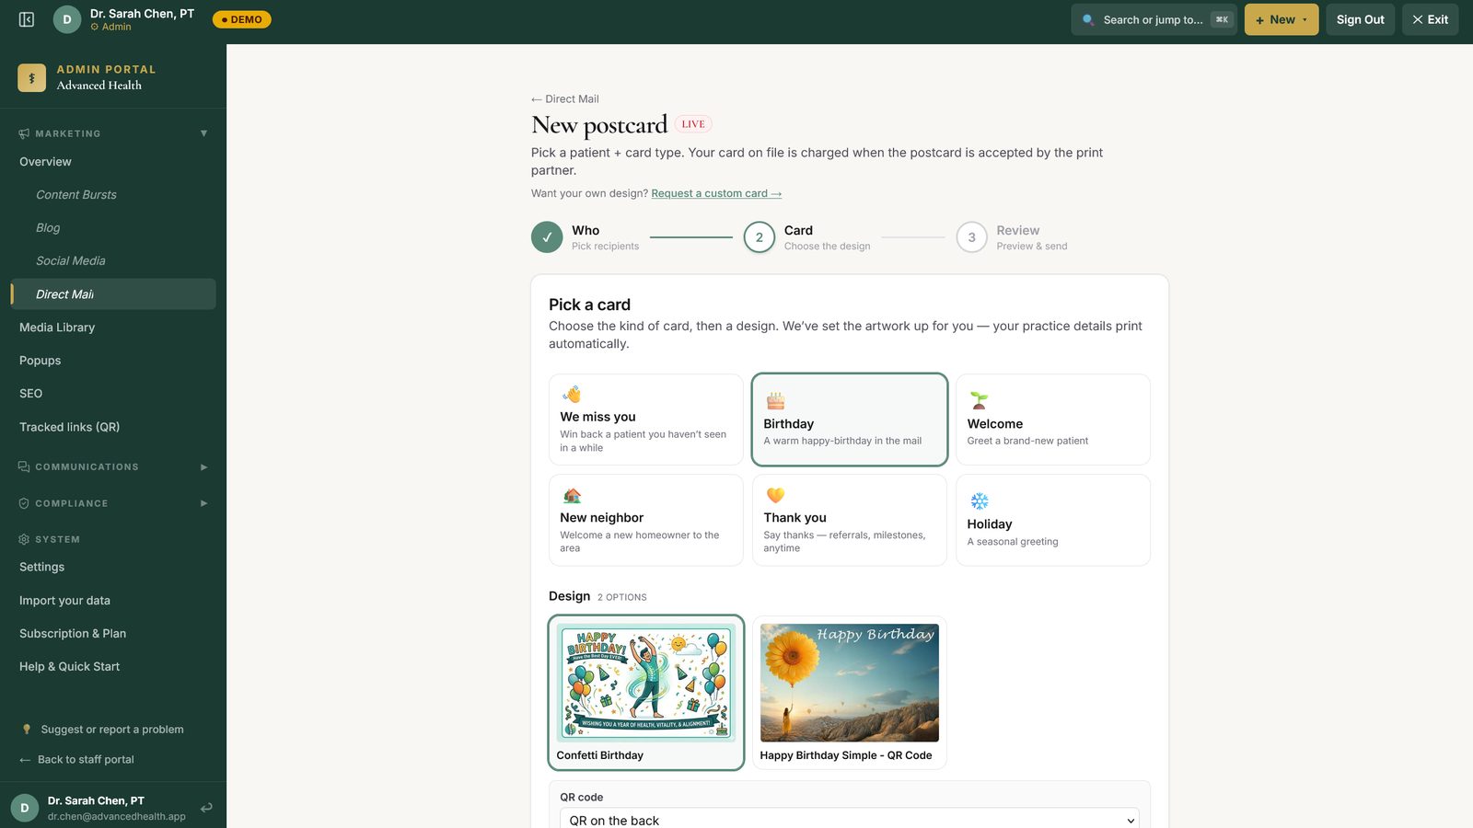Click the D avatar in top bar
This screenshot has height=828, width=1473.
tap(67, 19)
